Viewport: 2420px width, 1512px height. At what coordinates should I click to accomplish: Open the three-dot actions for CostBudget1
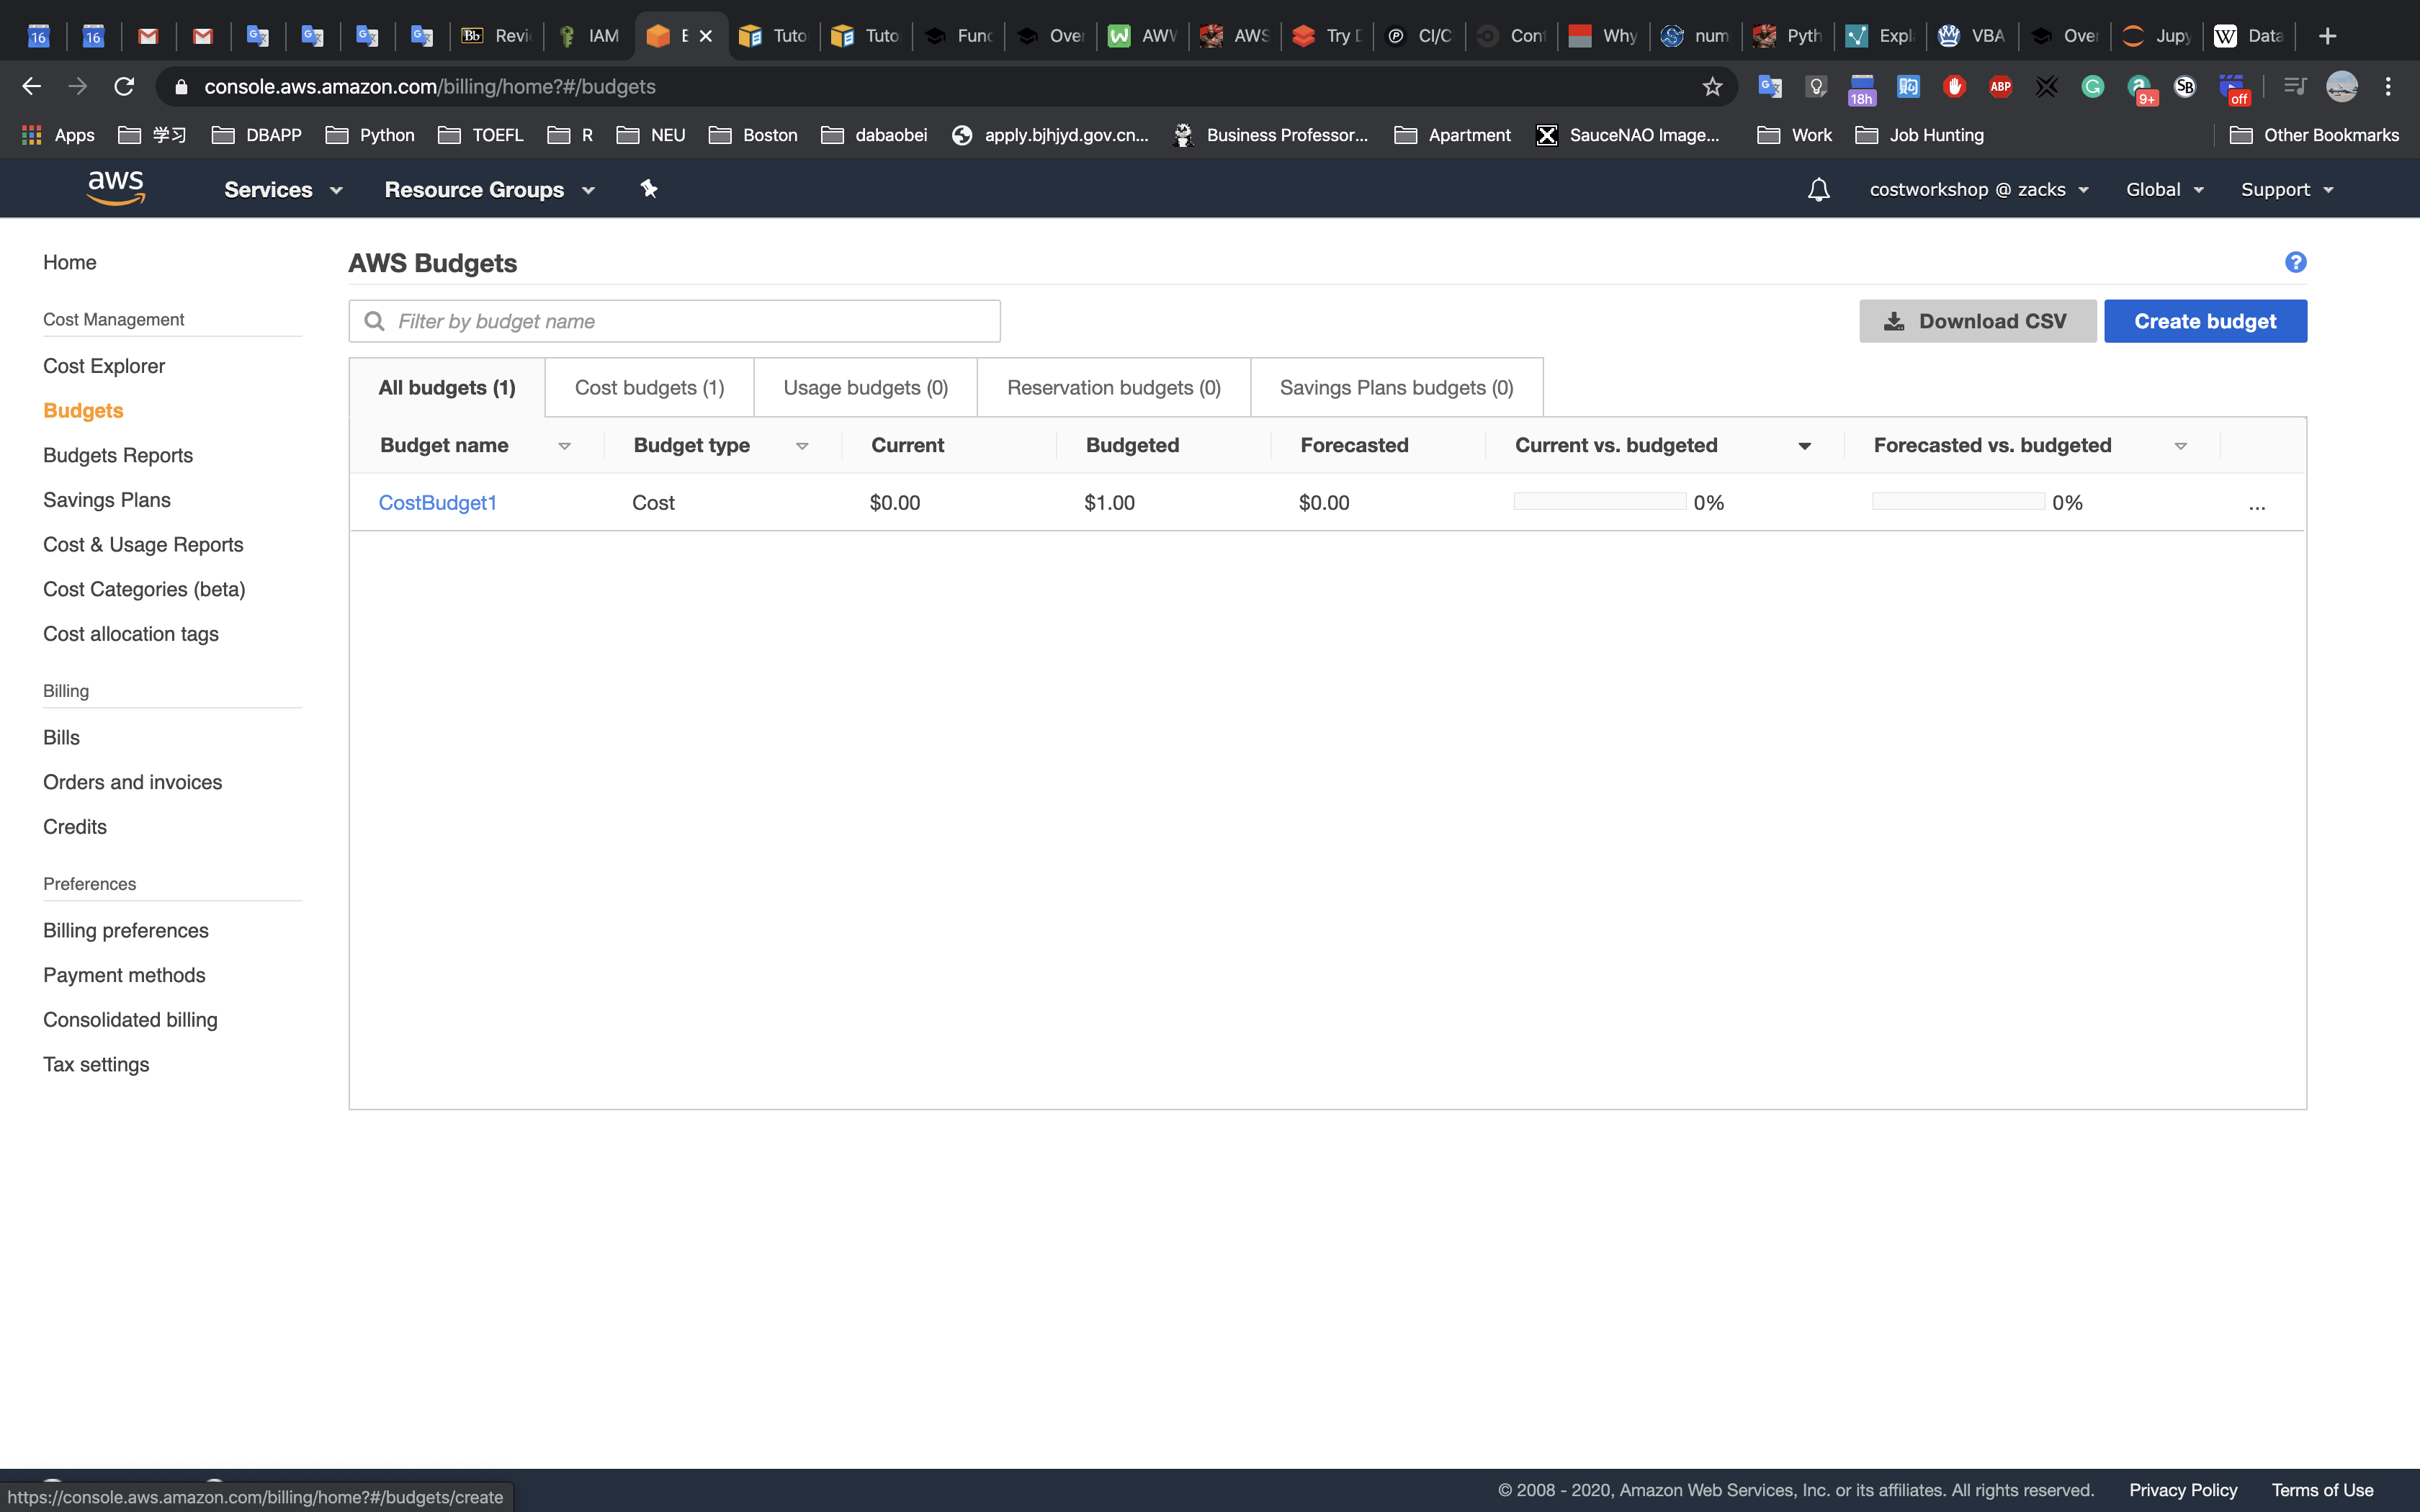pyautogui.click(x=2256, y=504)
